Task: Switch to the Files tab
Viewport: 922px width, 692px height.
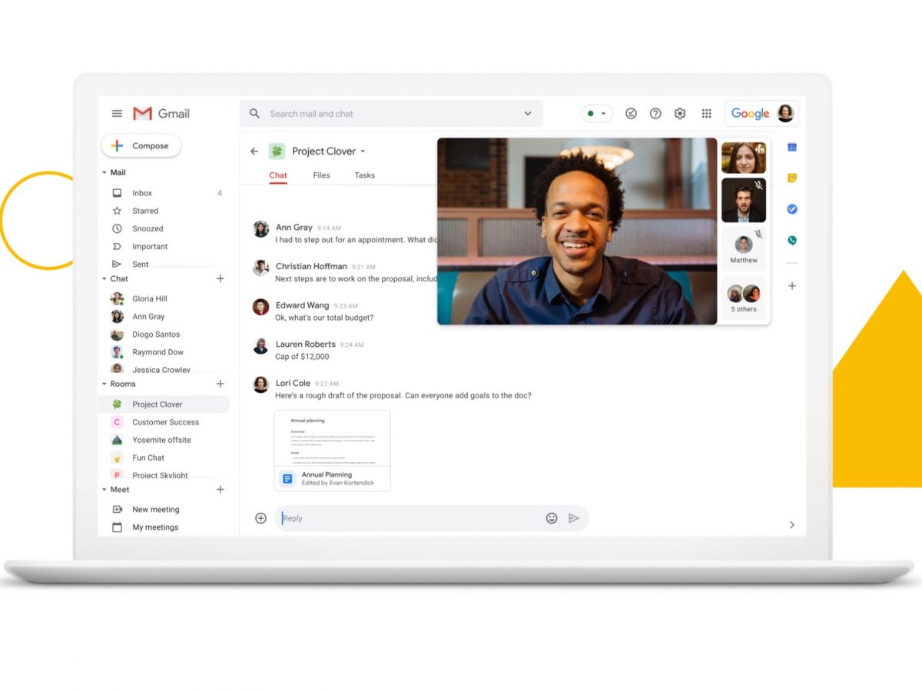Action: [x=321, y=175]
